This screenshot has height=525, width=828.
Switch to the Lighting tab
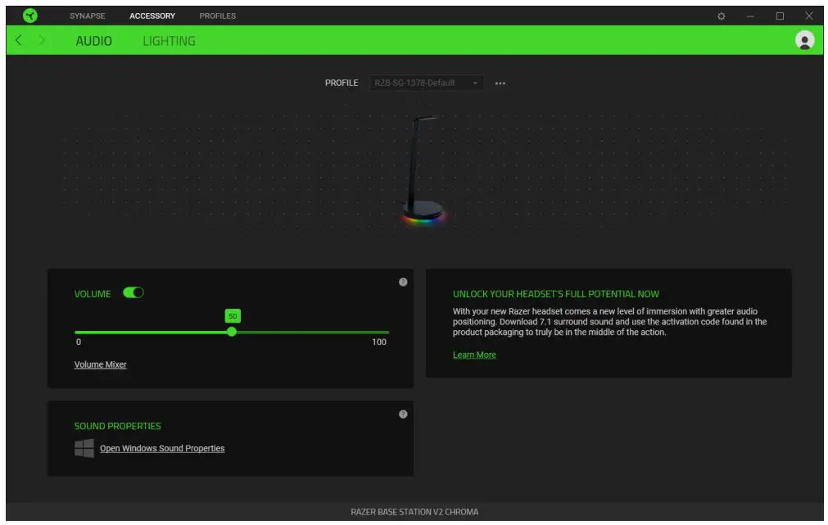169,39
